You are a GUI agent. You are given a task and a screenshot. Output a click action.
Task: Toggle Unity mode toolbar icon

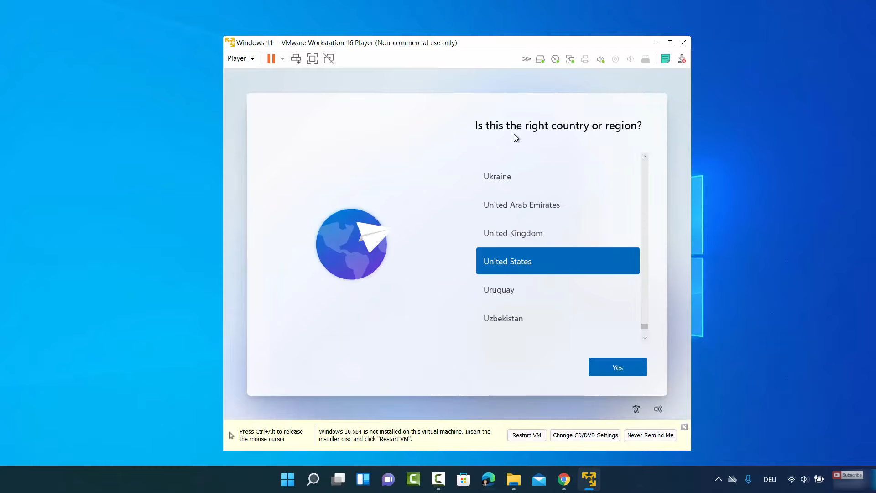coord(328,59)
